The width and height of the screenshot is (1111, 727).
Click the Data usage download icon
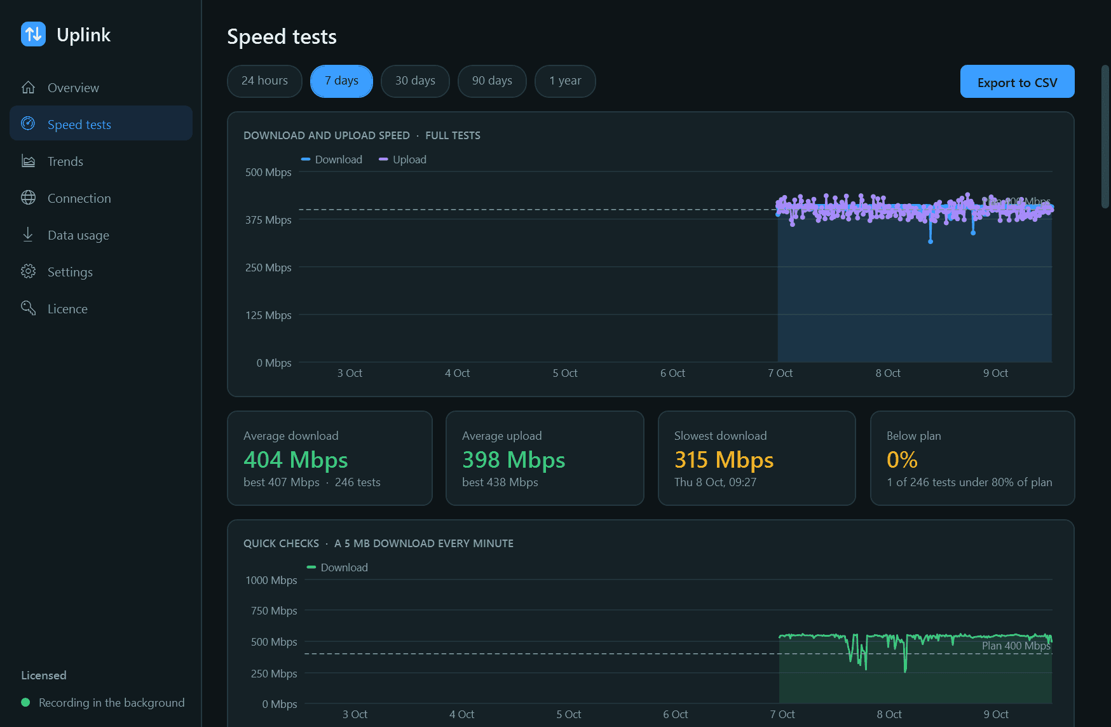click(28, 234)
